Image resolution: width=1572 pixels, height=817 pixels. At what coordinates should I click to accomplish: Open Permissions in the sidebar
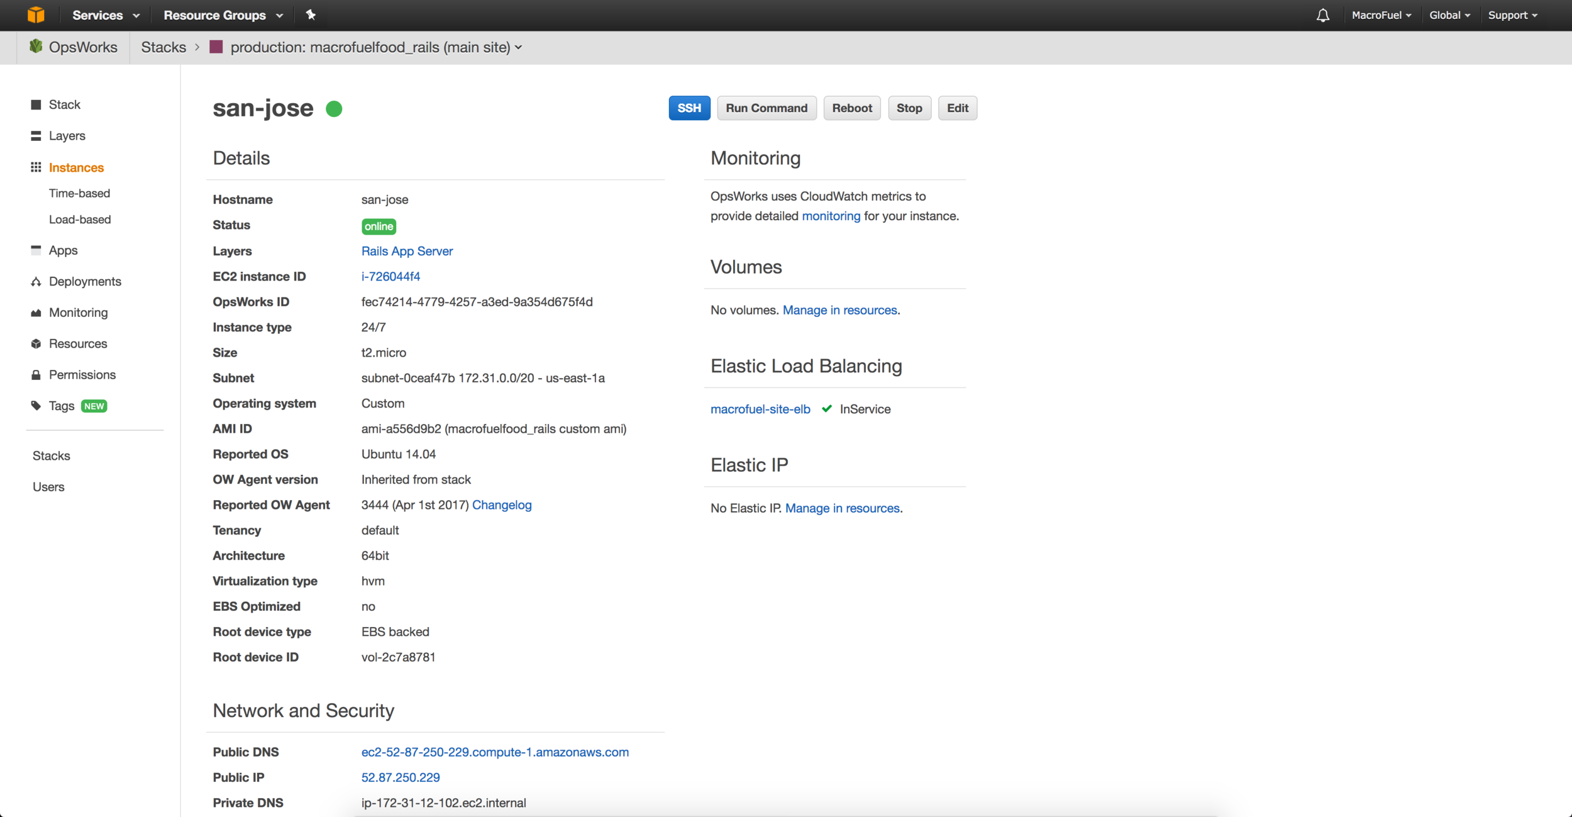pyautogui.click(x=82, y=375)
